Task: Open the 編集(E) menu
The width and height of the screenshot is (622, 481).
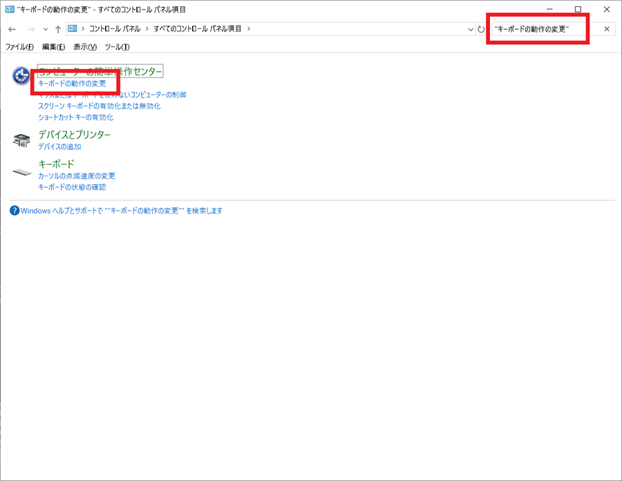Action: (53, 47)
